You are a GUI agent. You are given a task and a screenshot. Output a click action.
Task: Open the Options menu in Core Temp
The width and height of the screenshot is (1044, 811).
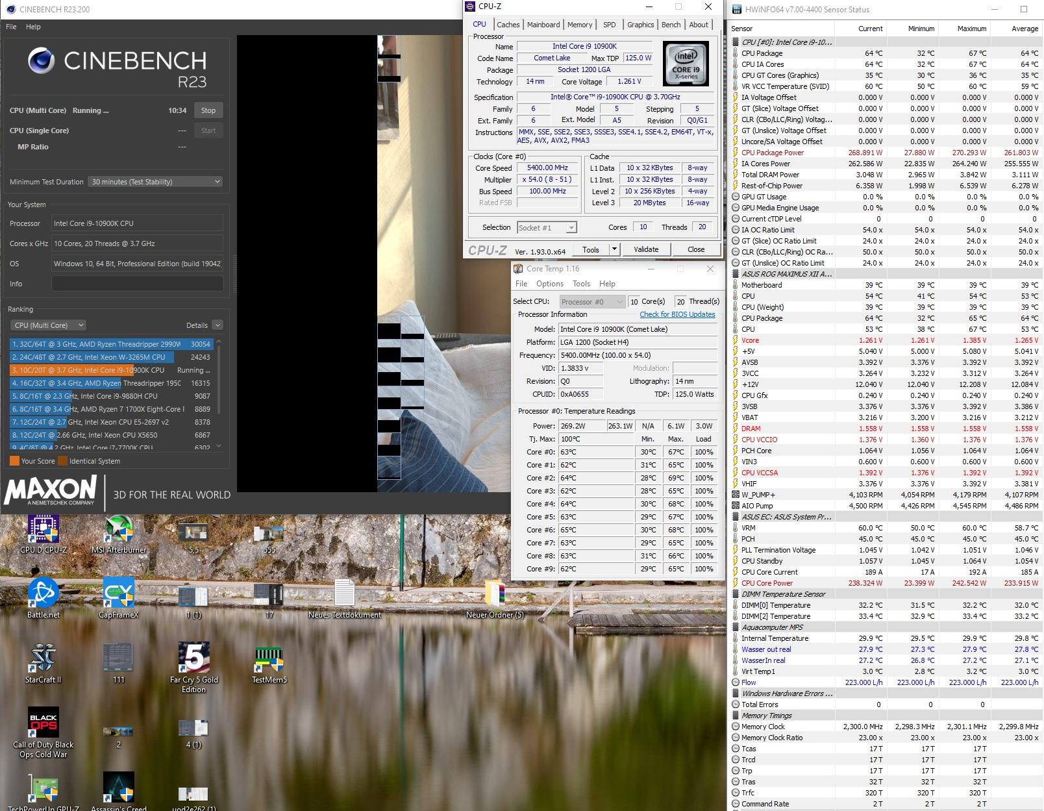[x=550, y=284]
